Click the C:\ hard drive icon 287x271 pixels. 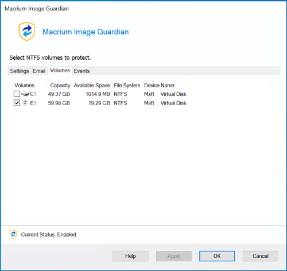tap(25, 94)
